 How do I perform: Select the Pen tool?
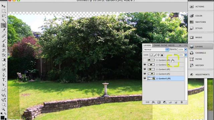pos(4,75)
